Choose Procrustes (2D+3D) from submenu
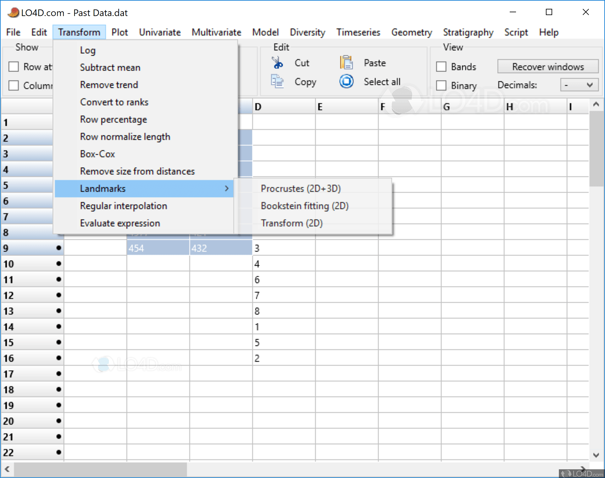The width and height of the screenshot is (605, 478). 301,188
